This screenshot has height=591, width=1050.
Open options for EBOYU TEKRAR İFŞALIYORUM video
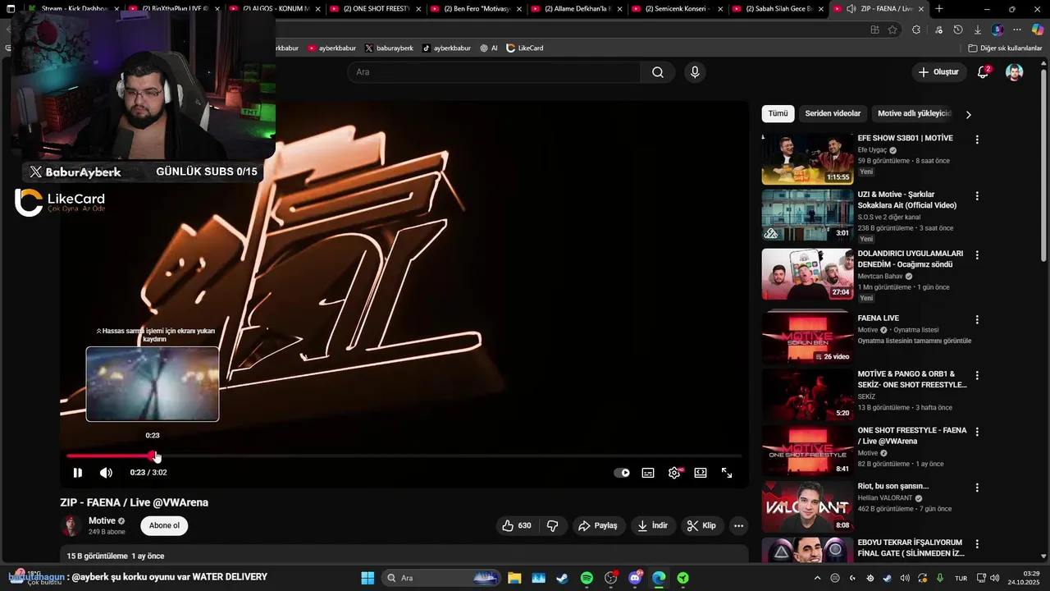[977, 543]
